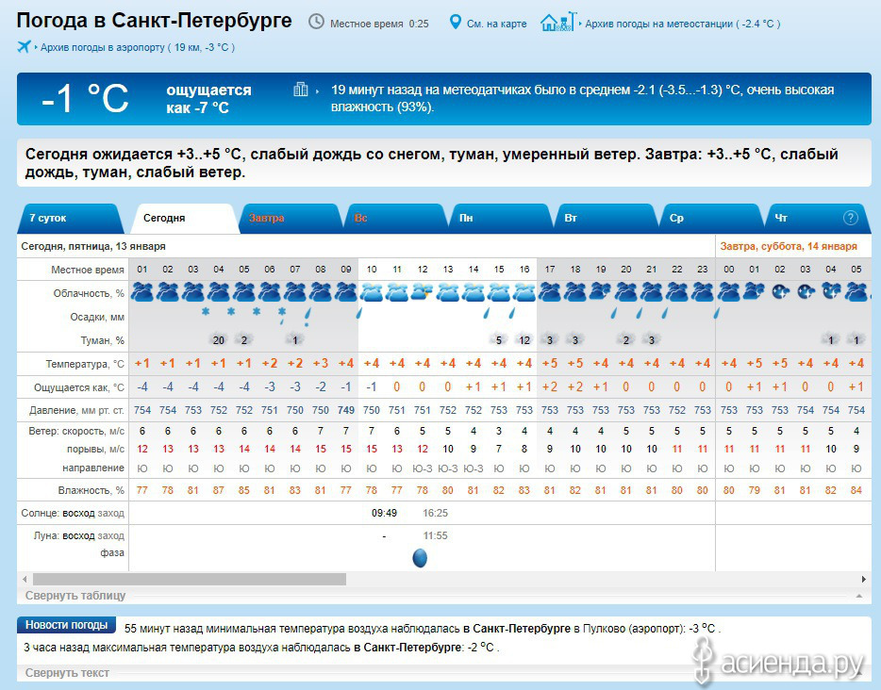Click the cloudiness icon under hour 12
This screenshot has width=881, height=690.
coord(423,292)
